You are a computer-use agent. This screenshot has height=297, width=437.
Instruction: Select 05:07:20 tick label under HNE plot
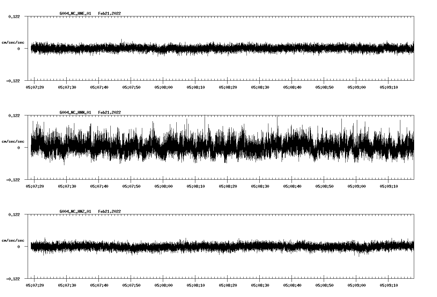(35, 87)
